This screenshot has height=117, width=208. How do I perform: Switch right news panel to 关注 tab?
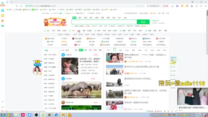[108, 50]
